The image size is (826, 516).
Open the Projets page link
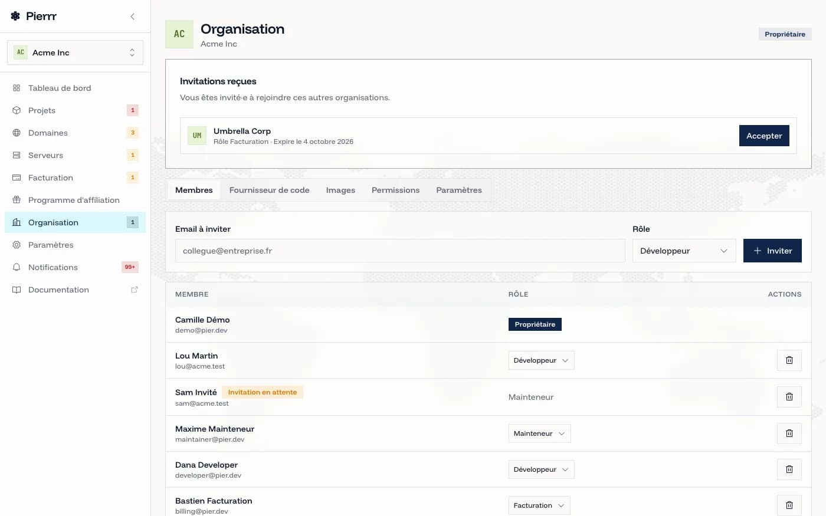(76, 110)
